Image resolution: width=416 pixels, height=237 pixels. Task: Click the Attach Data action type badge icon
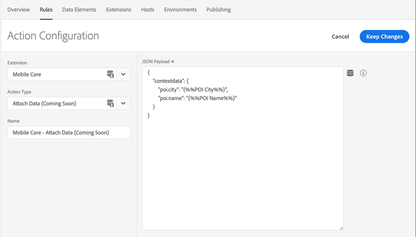coord(110,104)
